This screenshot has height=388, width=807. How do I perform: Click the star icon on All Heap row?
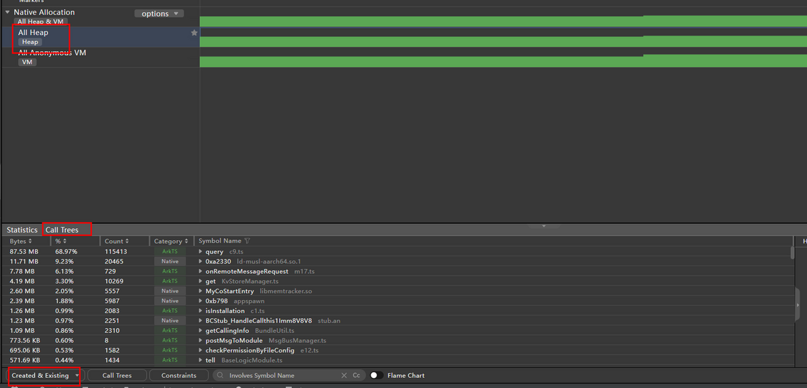coord(194,32)
